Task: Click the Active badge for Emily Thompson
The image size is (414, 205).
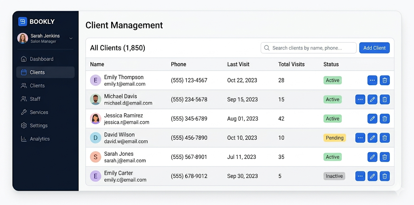Action: [332, 80]
